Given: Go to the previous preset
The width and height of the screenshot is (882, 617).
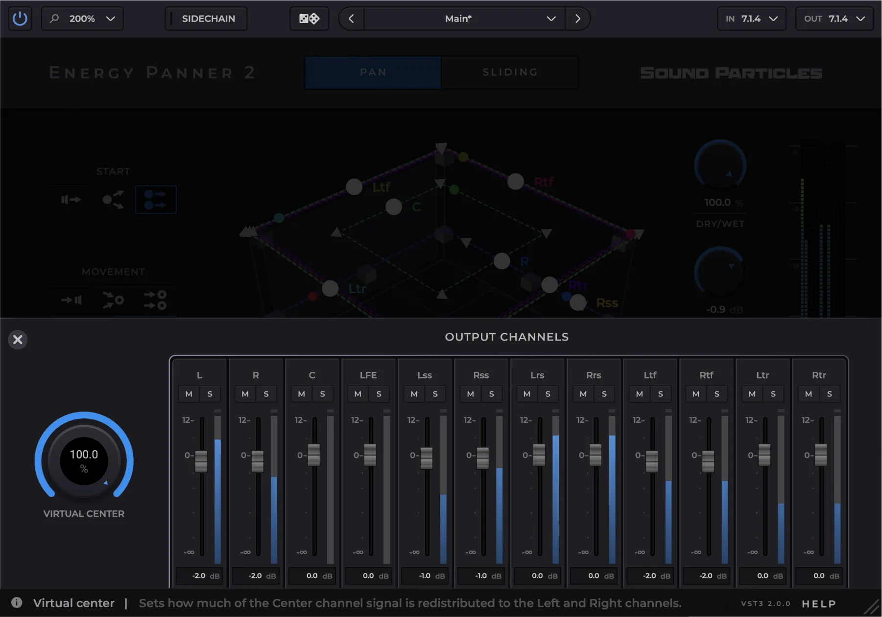Looking at the screenshot, I should point(351,19).
